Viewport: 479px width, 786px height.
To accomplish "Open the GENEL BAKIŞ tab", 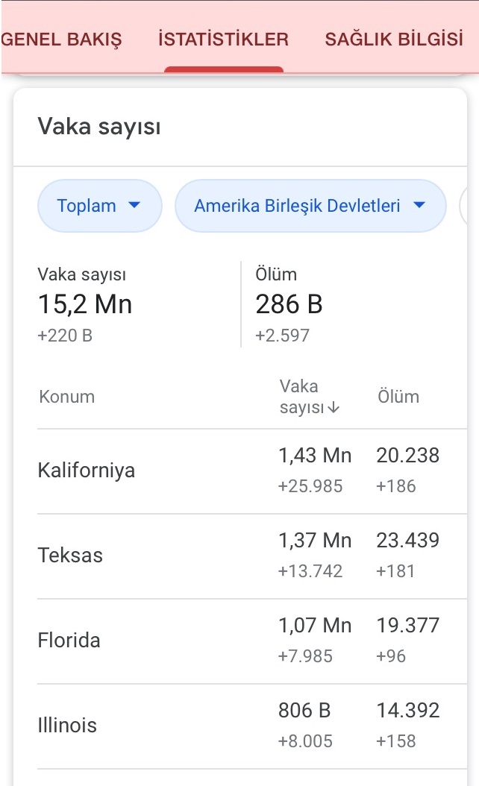I will [61, 39].
